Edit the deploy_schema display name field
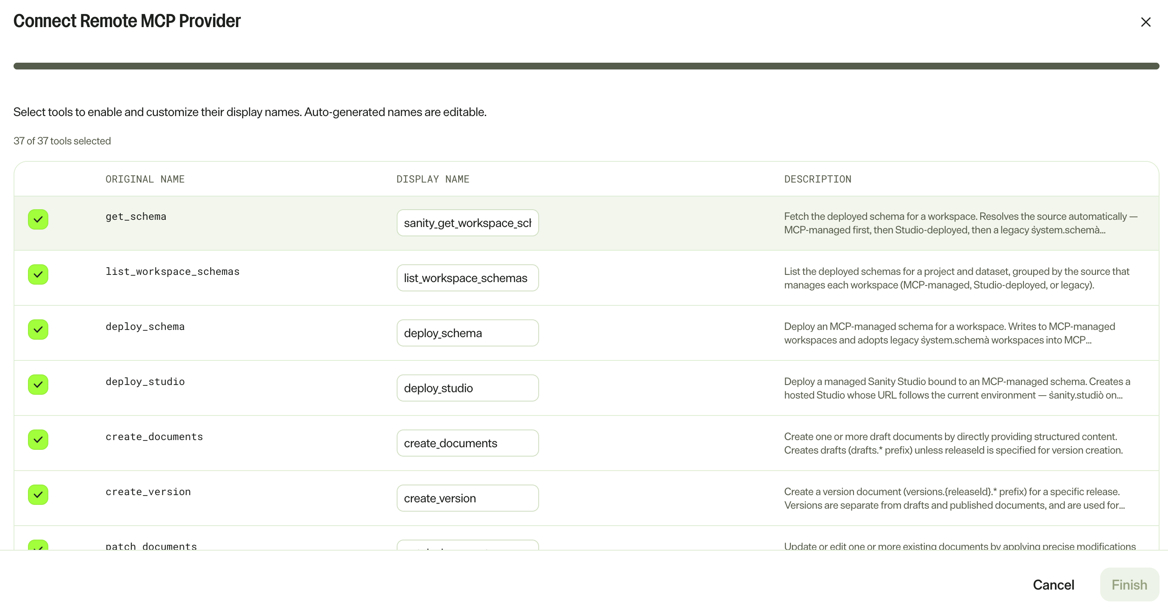Screen dimensions: 1168x615 pos(467,333)
